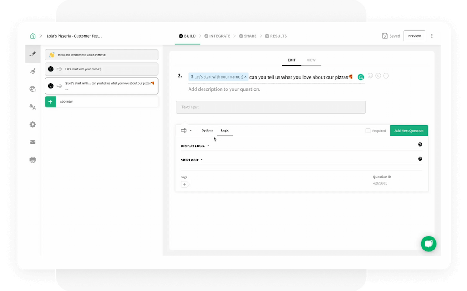Open the globe settings icon in sidebar
Viewport: 467px width, 291px height.
click(33, 89)
